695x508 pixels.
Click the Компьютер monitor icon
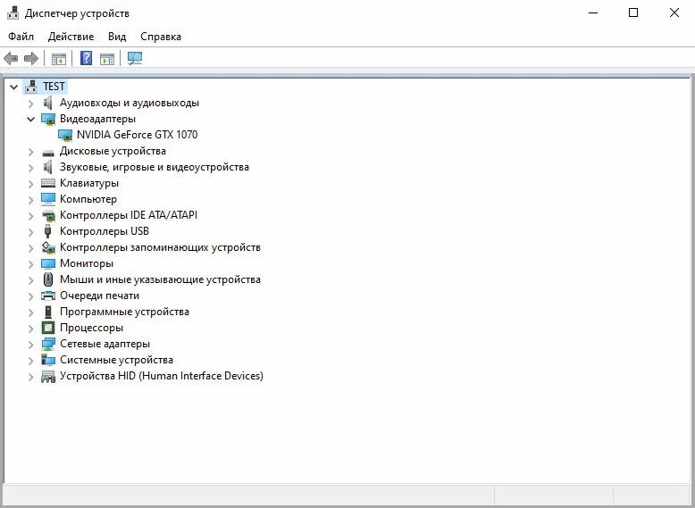tap(48, 199)
